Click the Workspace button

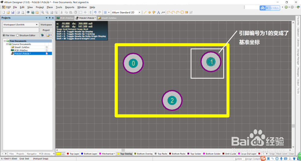46,25
